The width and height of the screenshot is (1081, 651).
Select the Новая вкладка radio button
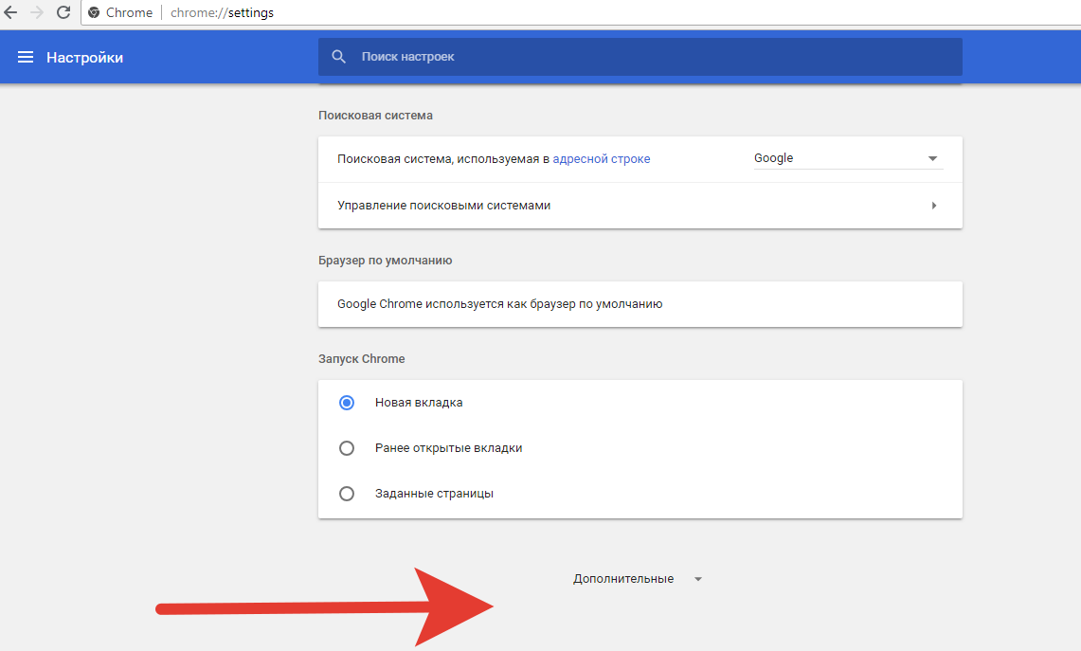(347, 403)
